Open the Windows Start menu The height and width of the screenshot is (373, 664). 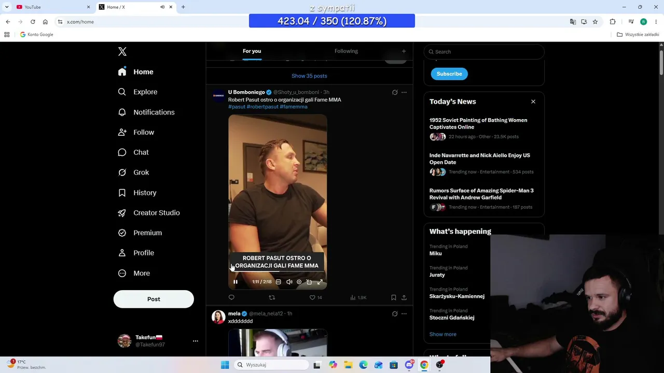tap(225, 365)
